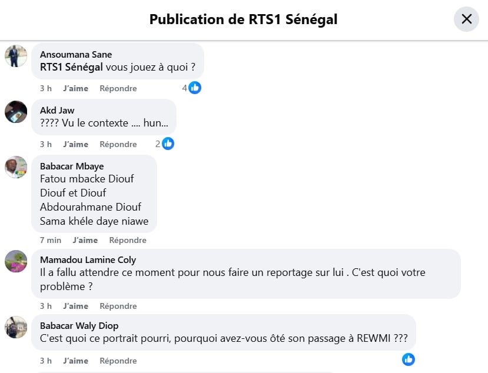Like Ansoumana Sane's comment with J'aime
Screen dimensions: 488x373
tap(75, 88)
